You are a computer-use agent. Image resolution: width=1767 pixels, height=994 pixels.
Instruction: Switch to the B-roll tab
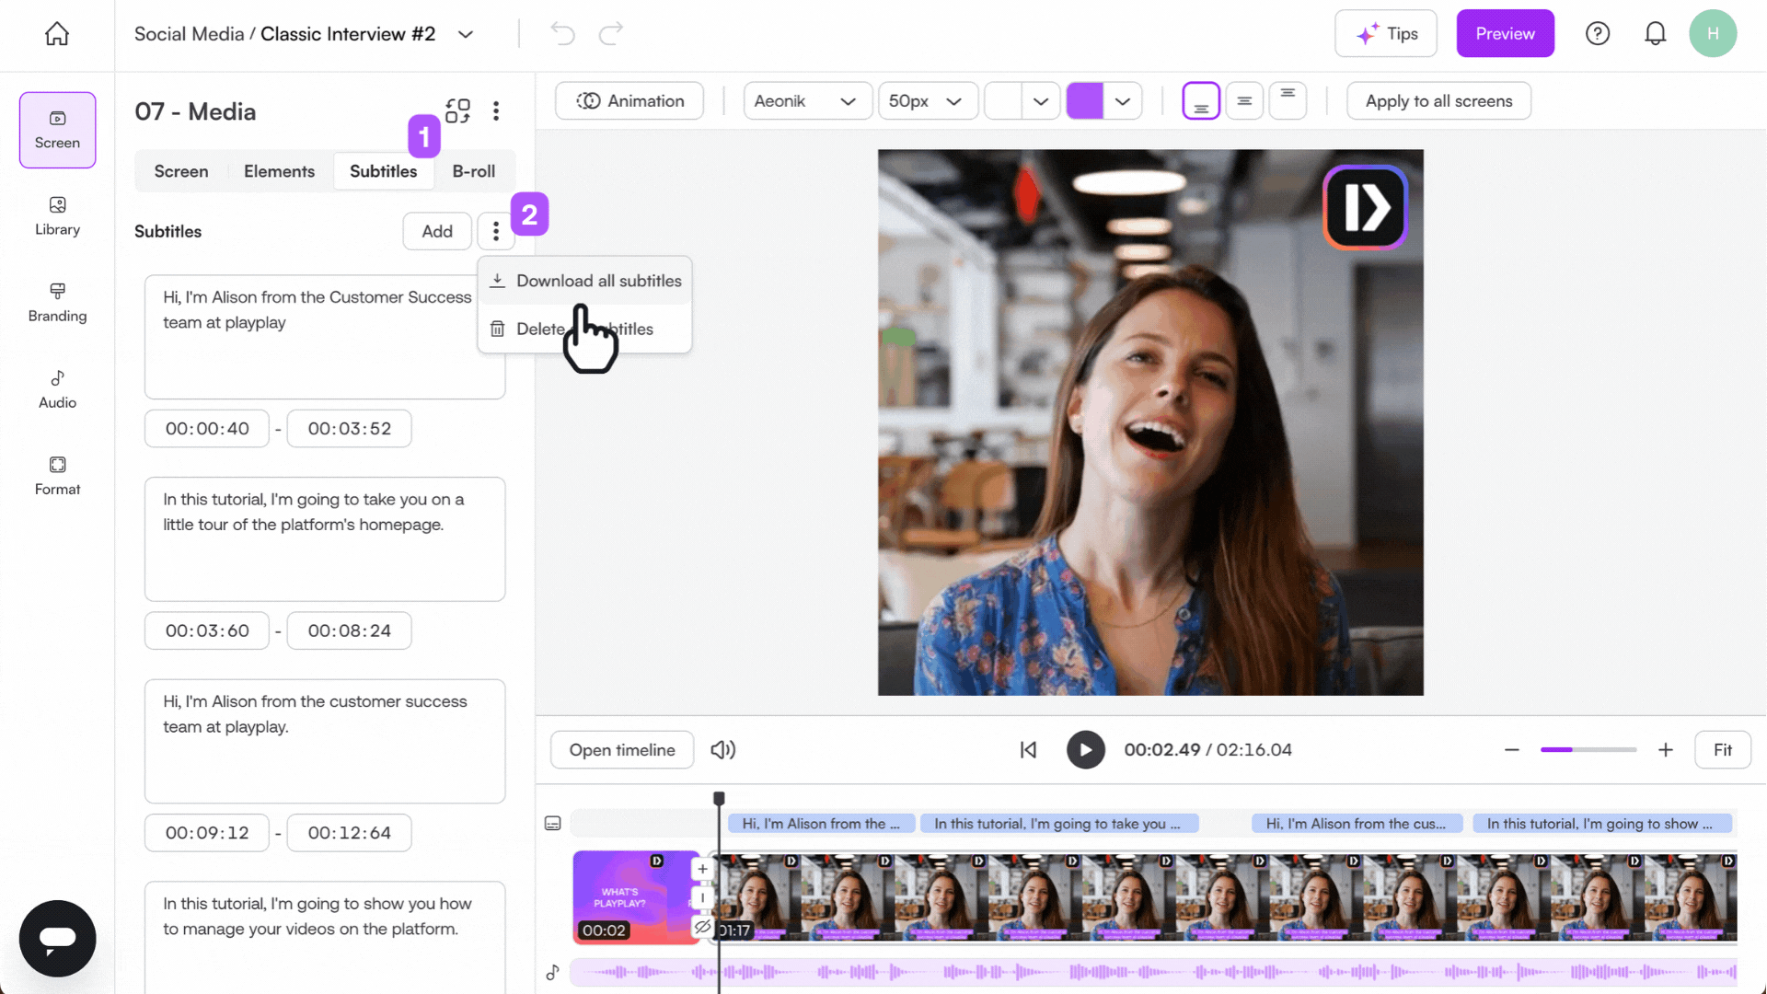pyautogui.click(x=473, y=171)
